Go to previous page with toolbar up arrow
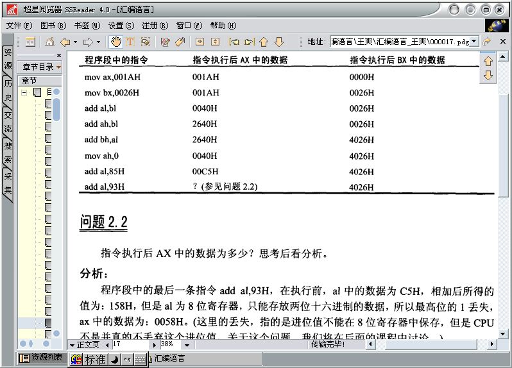The height and width of the screenshot is (368, 512). (x=264, y=42)
